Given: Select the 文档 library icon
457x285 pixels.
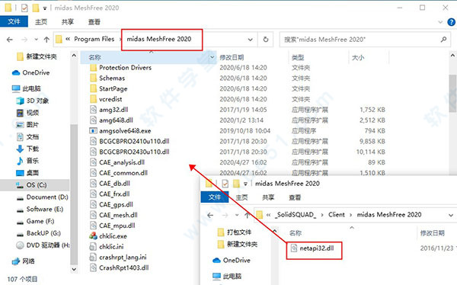Looking at the screenshot, I should point(20,137).
